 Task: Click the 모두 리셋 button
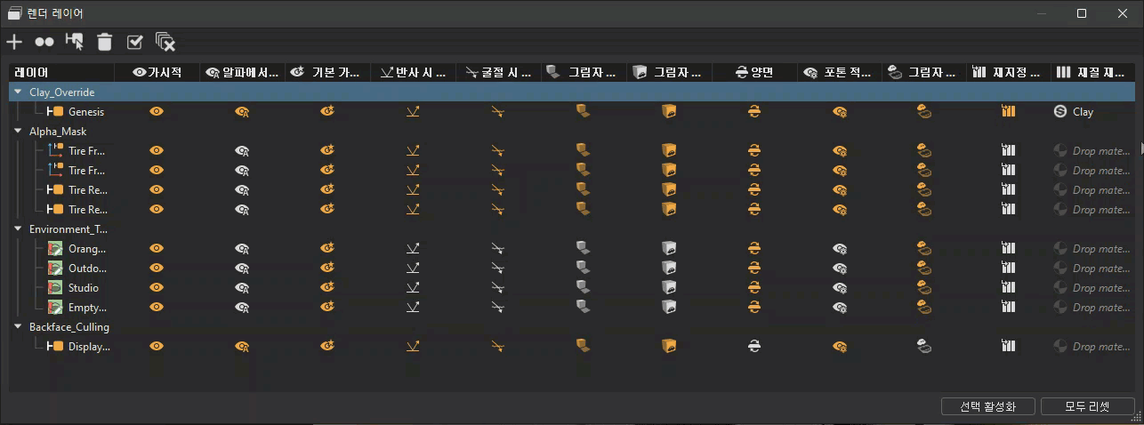pyautogui.click(x=1087, y=406)
